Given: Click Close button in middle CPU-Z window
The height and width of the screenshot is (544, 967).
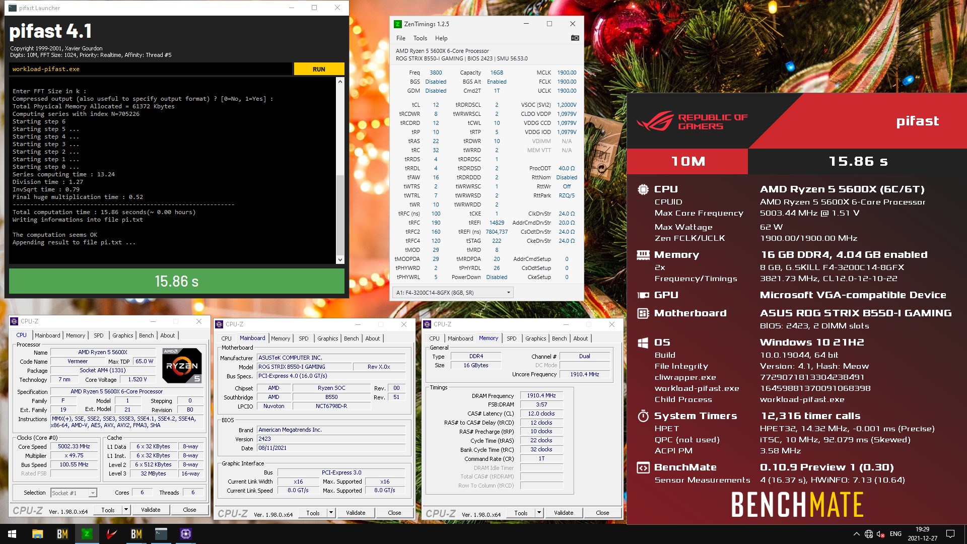Looking at the screenshot, I should click(394, 513).
